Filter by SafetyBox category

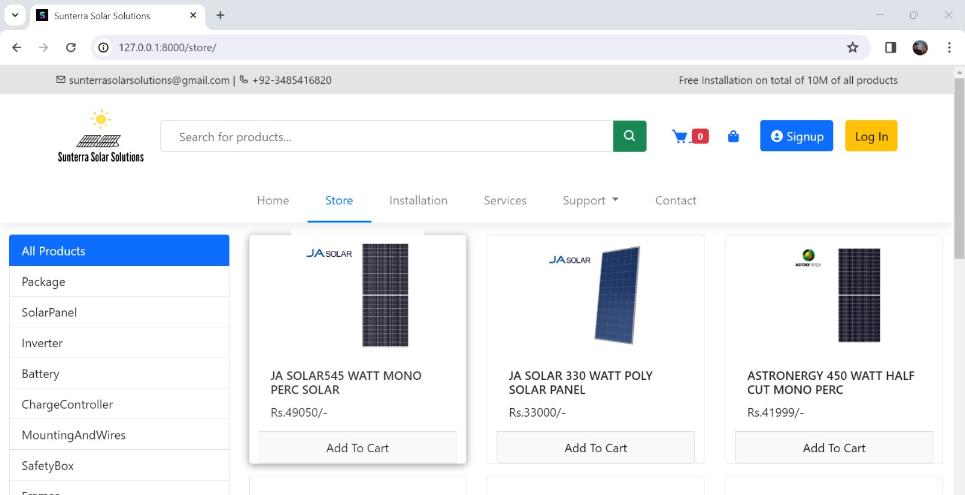[119, 465]
